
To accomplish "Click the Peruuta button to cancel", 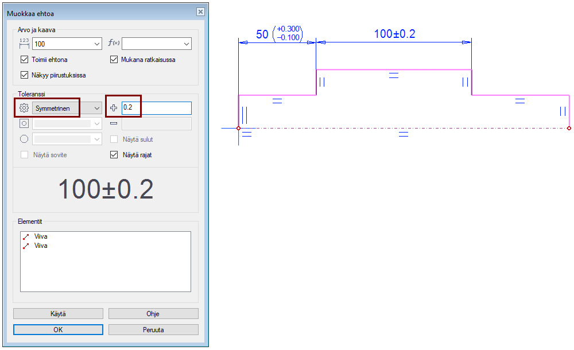I will coord(153,330).
